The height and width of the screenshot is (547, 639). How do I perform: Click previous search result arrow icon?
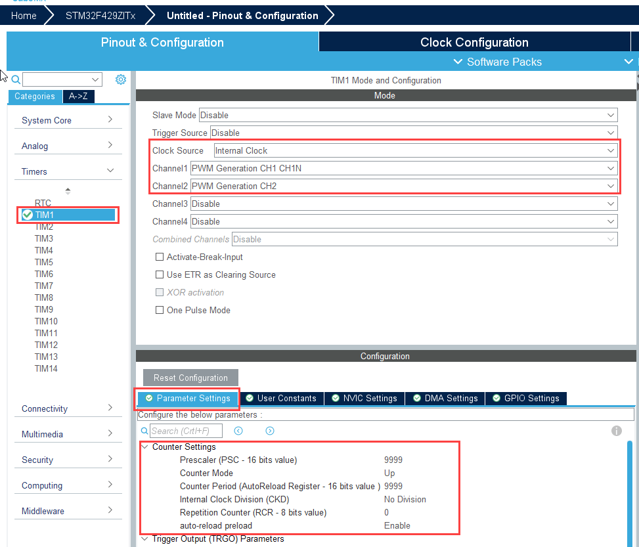(238, 431)
